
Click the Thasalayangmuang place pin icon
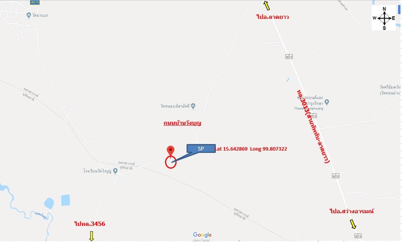point(327,102)
